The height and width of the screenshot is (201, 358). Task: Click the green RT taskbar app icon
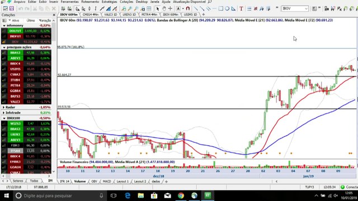click(208, 195)
